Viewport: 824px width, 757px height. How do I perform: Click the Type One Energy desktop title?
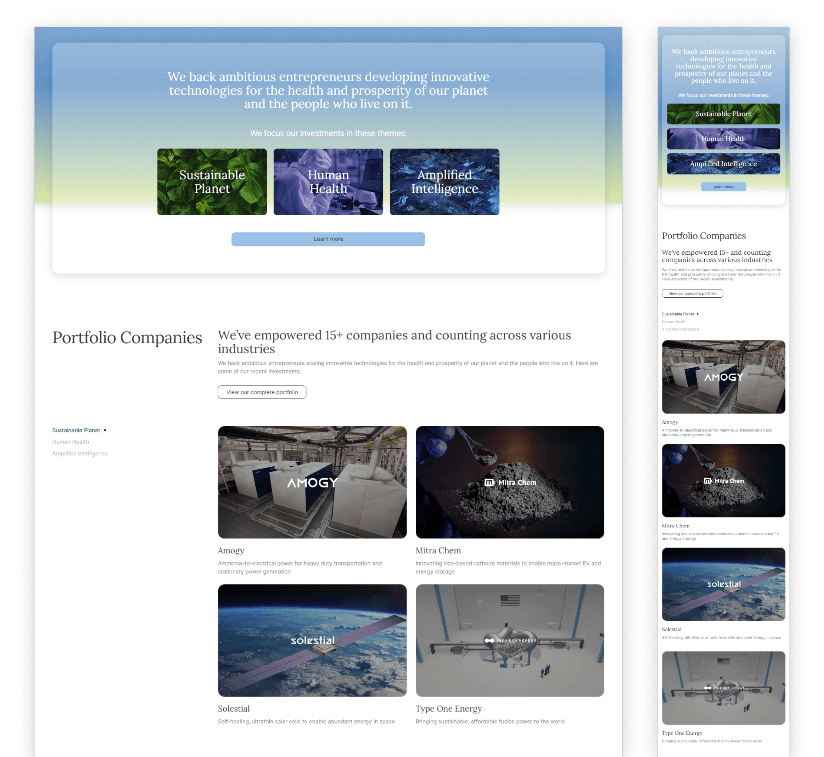pos(448,709)
